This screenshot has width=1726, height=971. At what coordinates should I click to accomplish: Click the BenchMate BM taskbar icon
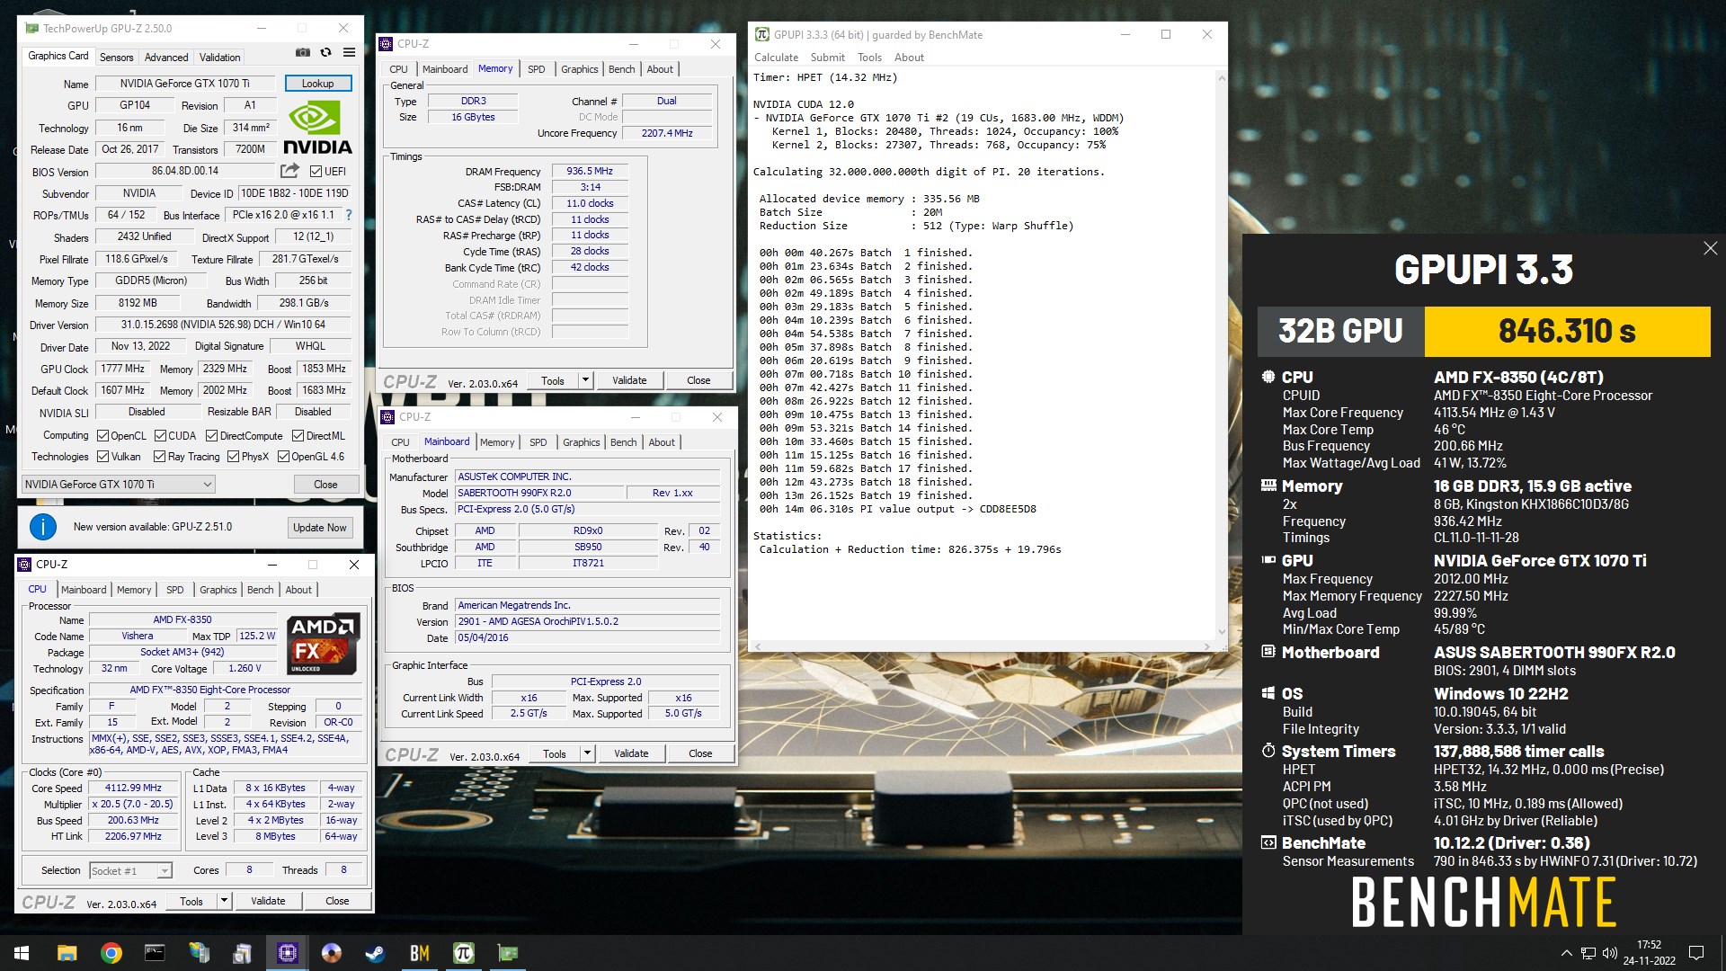click(419, 953)
